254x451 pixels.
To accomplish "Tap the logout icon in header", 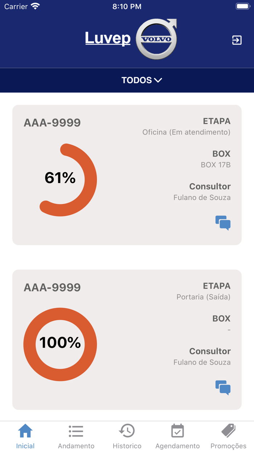I will click(237, 40).
